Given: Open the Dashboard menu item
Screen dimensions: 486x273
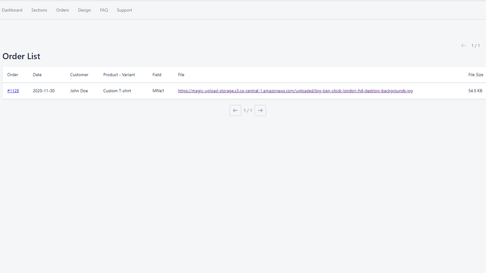Looking at the screenshot, I should point(12,10).
